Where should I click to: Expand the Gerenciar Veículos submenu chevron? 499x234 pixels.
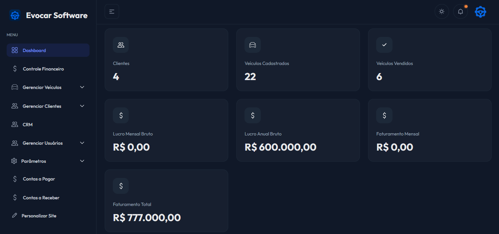(x=82, y=87)
